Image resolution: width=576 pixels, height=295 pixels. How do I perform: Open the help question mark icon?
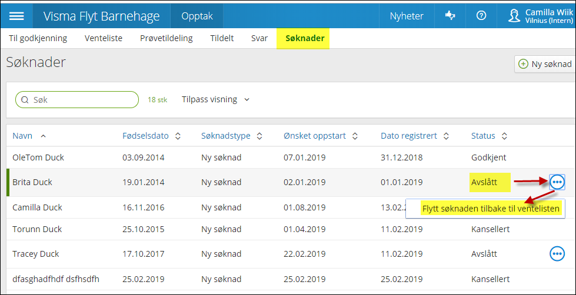point(481,16)
